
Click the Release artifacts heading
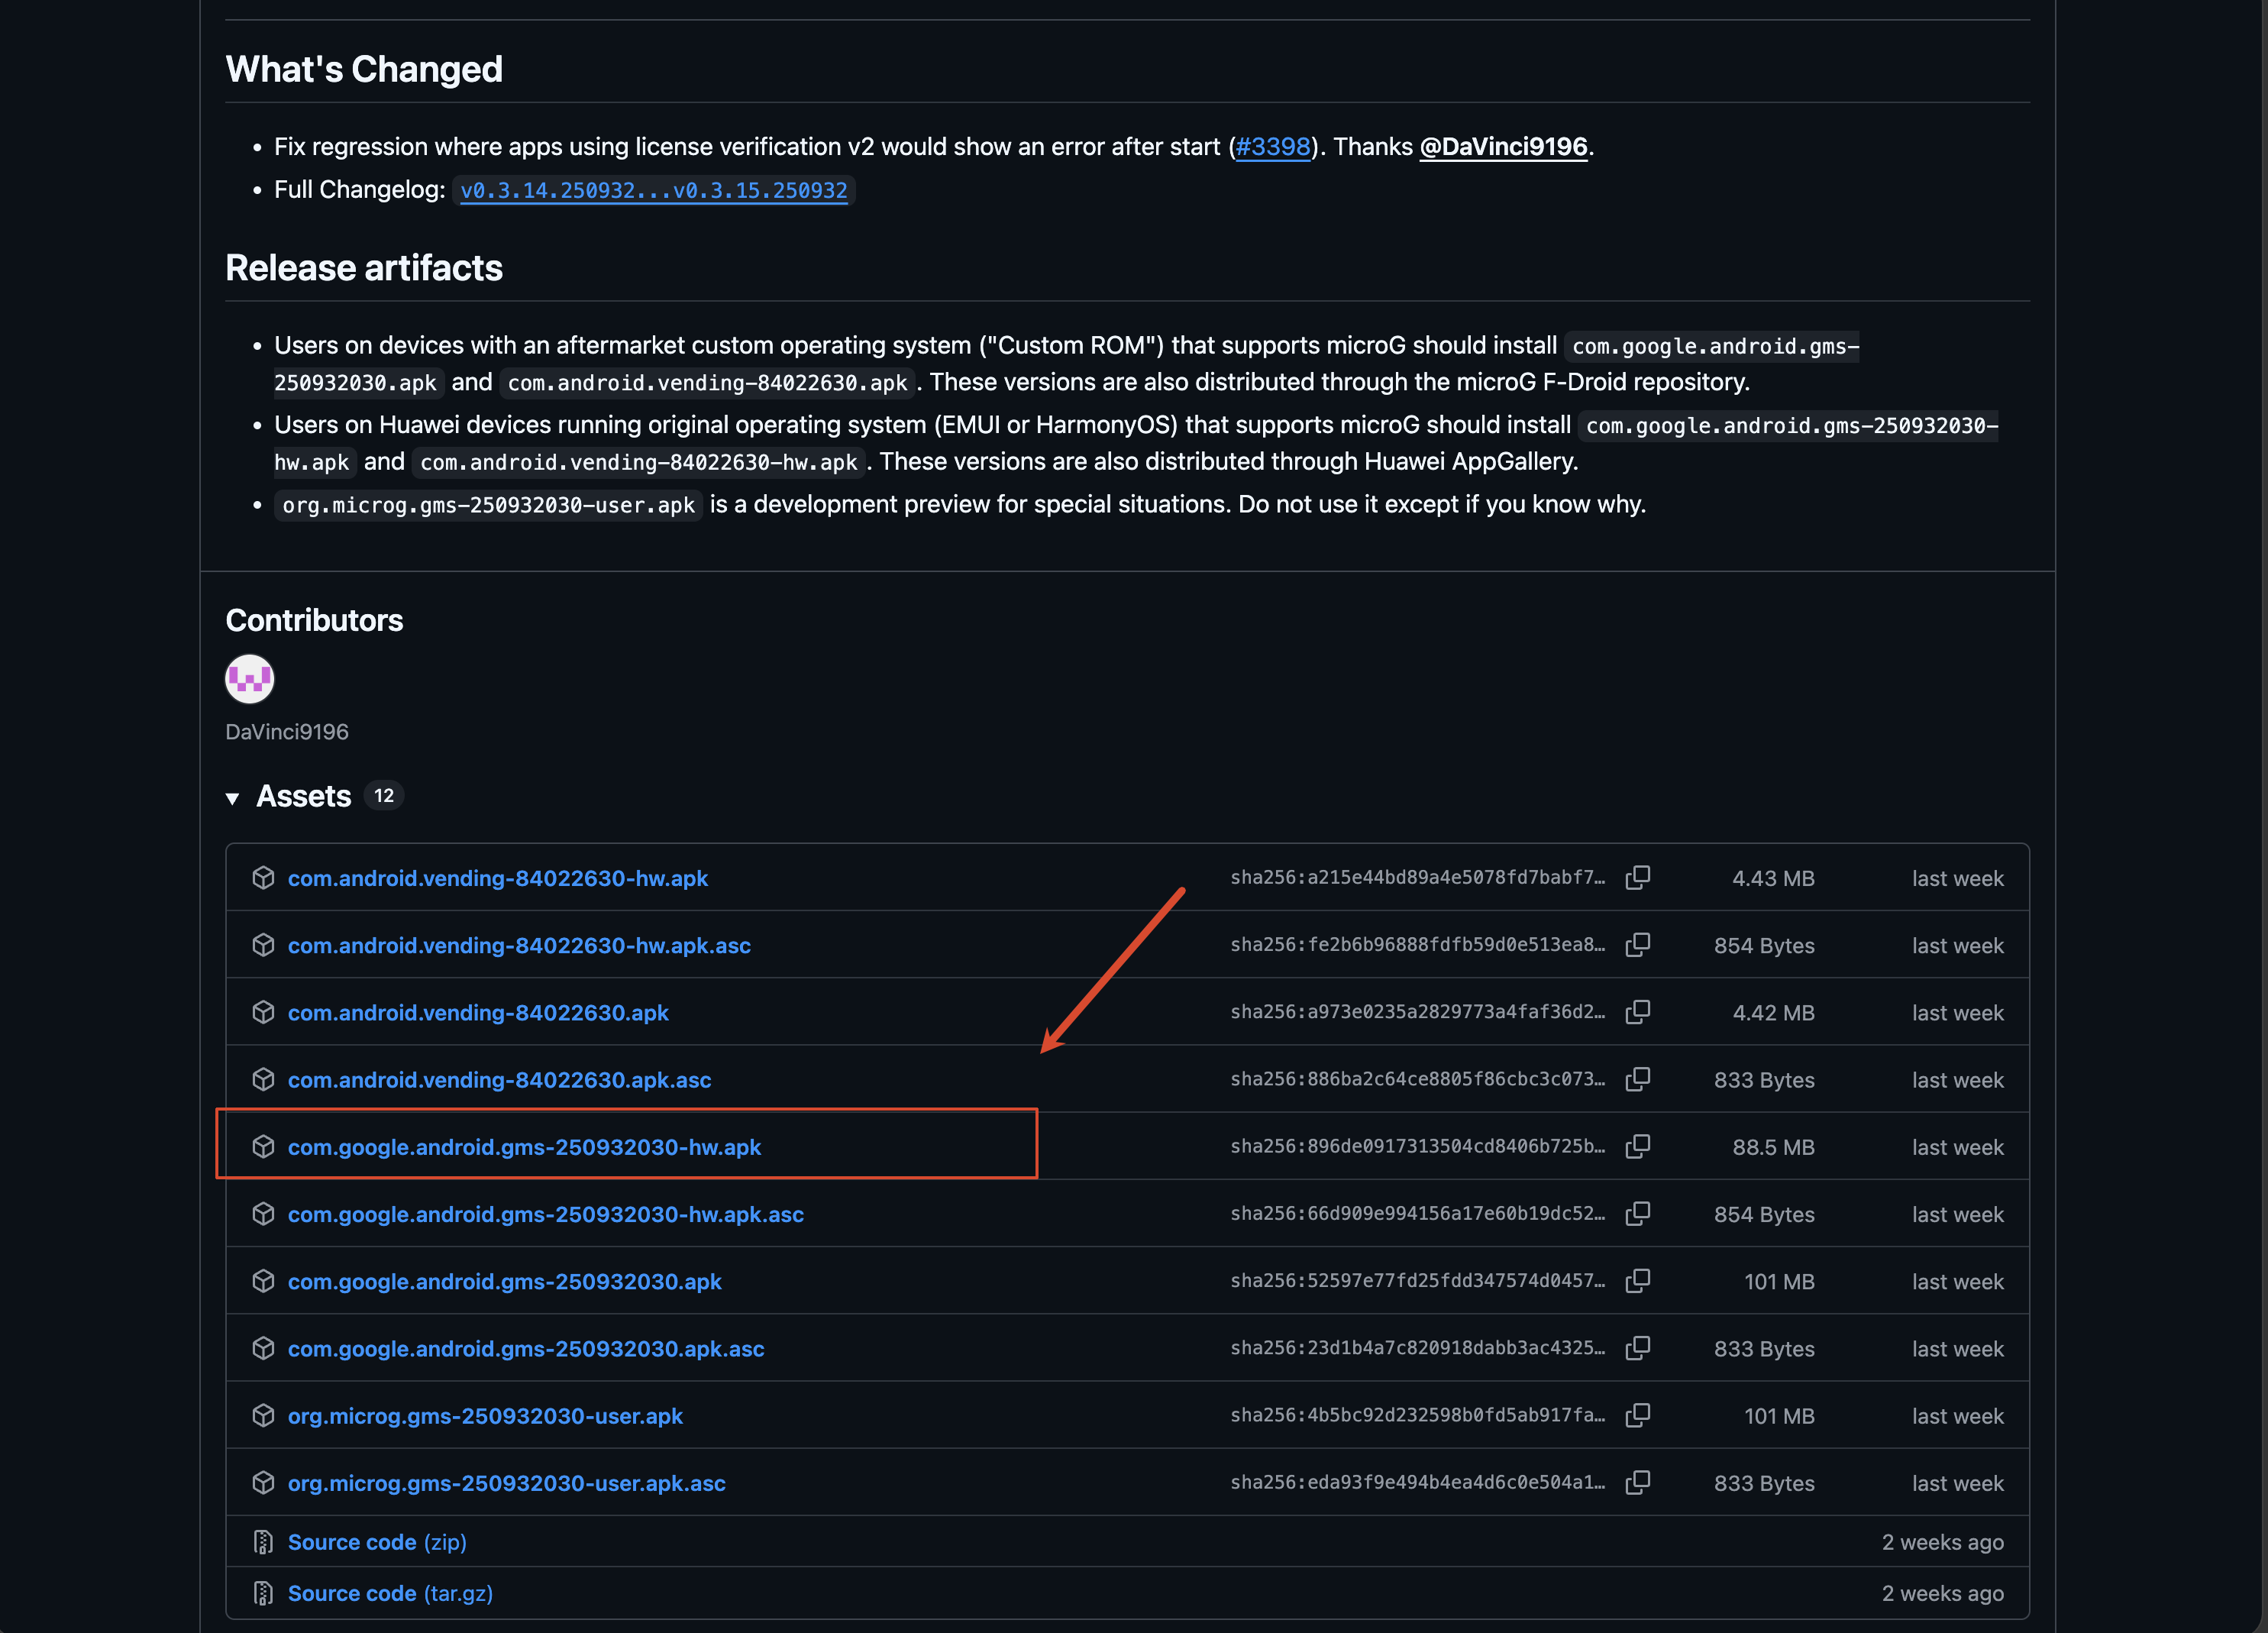coord(364,268)
